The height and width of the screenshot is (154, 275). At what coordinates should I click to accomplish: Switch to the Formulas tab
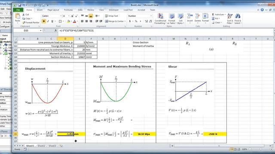click(68, 10)
